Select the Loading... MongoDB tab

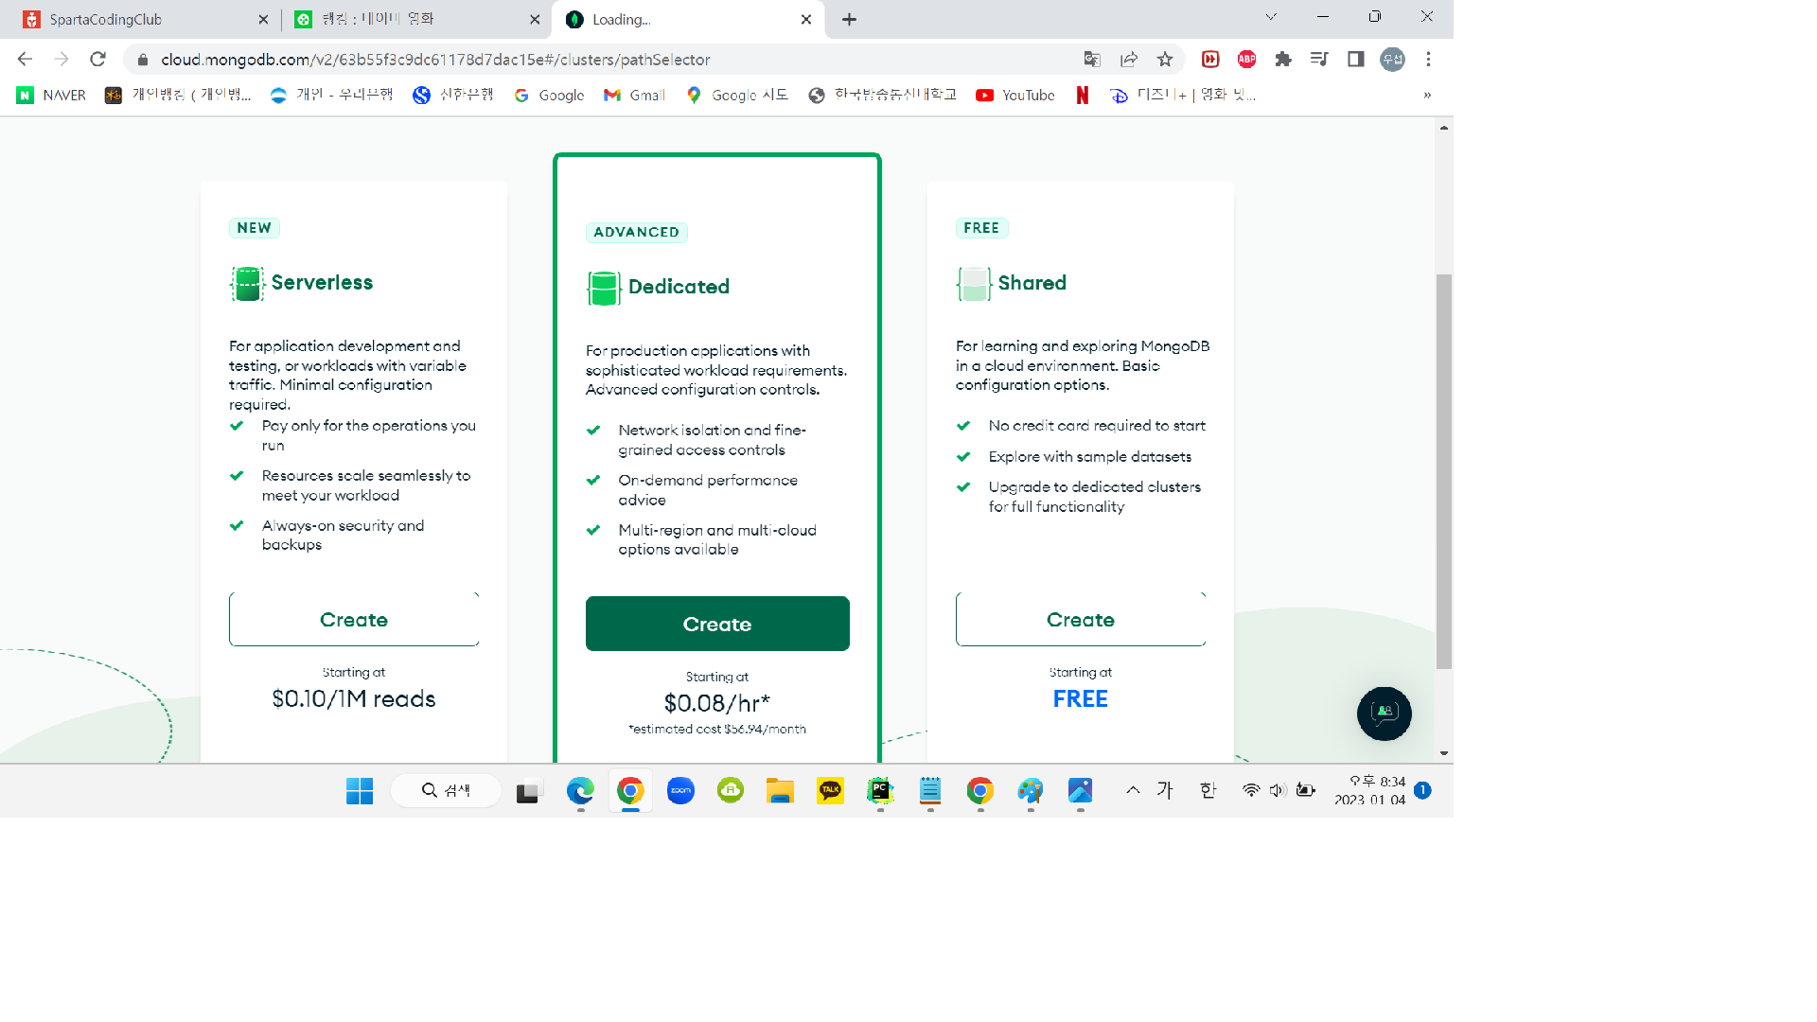coord(688,19)
